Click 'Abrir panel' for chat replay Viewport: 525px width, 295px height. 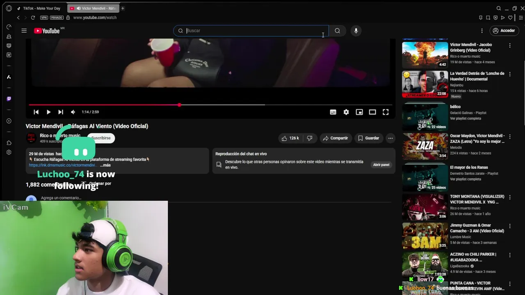(x=381, y=165)
